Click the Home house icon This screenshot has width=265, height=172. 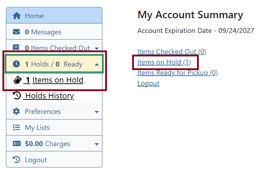coord(16,16)
